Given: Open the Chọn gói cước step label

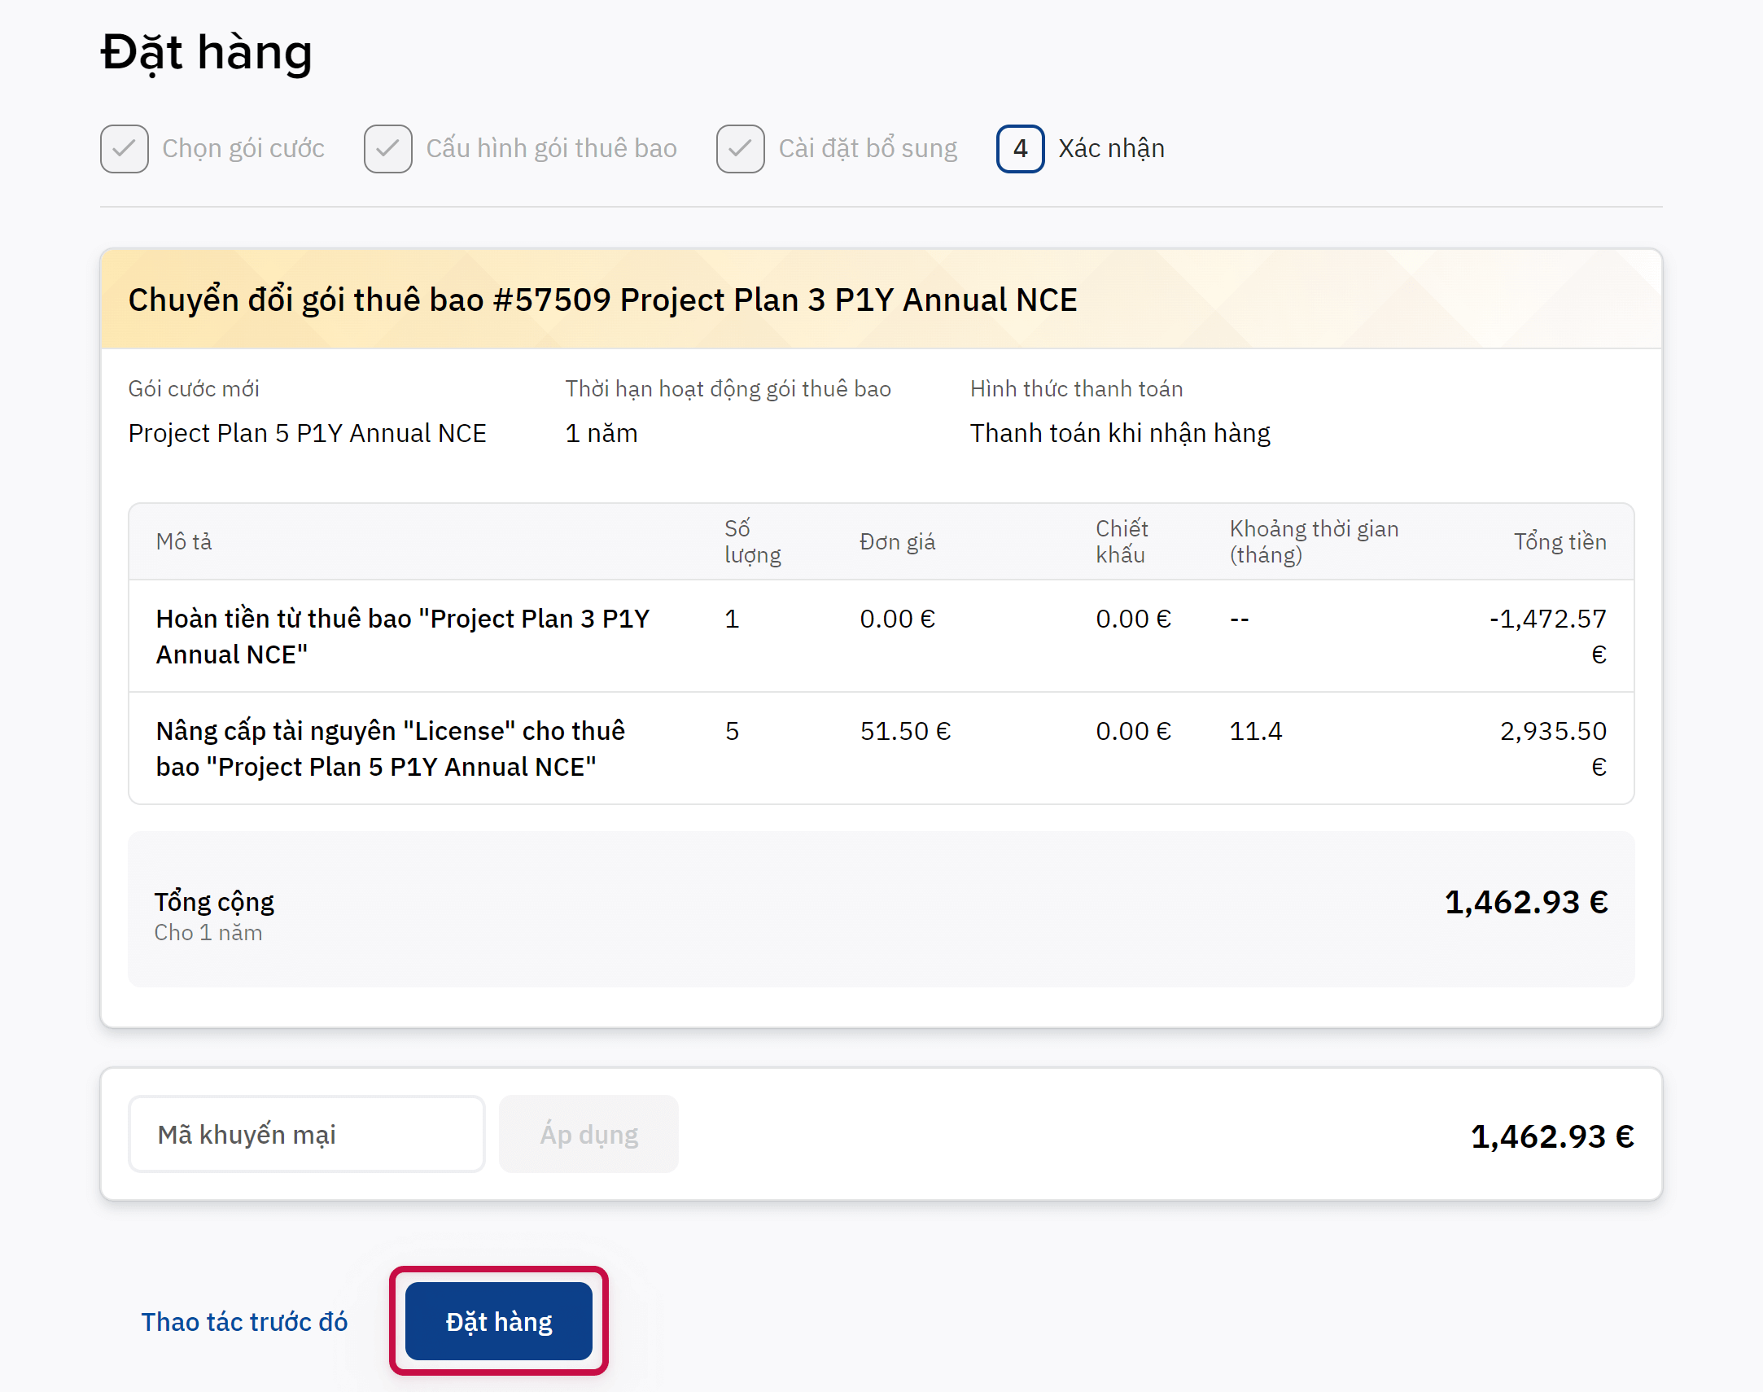Looking at the screenshot, I should (243, 148).
